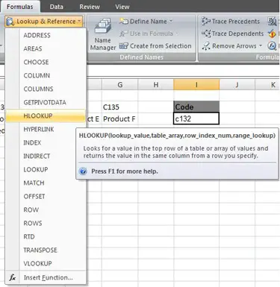Pick GETPIVOTDATA from the menu
The height and width of the screenshot is (287, 280).
pyautogui.click(x=46, y=102)
